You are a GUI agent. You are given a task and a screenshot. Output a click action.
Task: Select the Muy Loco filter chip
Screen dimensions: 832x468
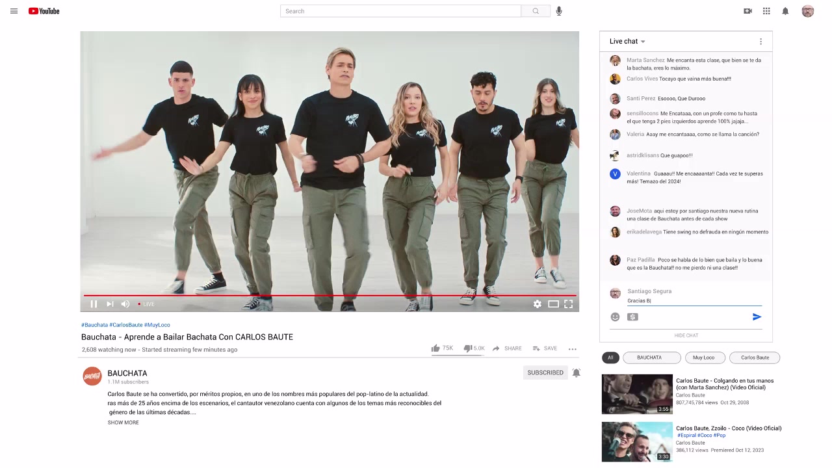coord(704,357)
